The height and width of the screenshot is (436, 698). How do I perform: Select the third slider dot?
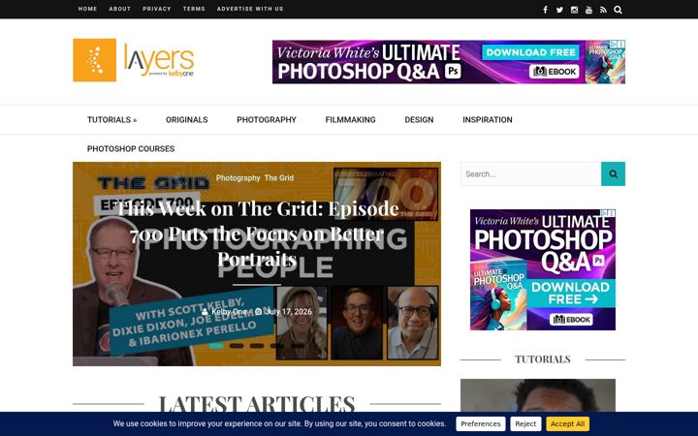[x=257, y=346]
